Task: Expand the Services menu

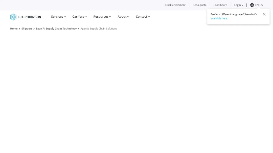Action: pos(58,17)
